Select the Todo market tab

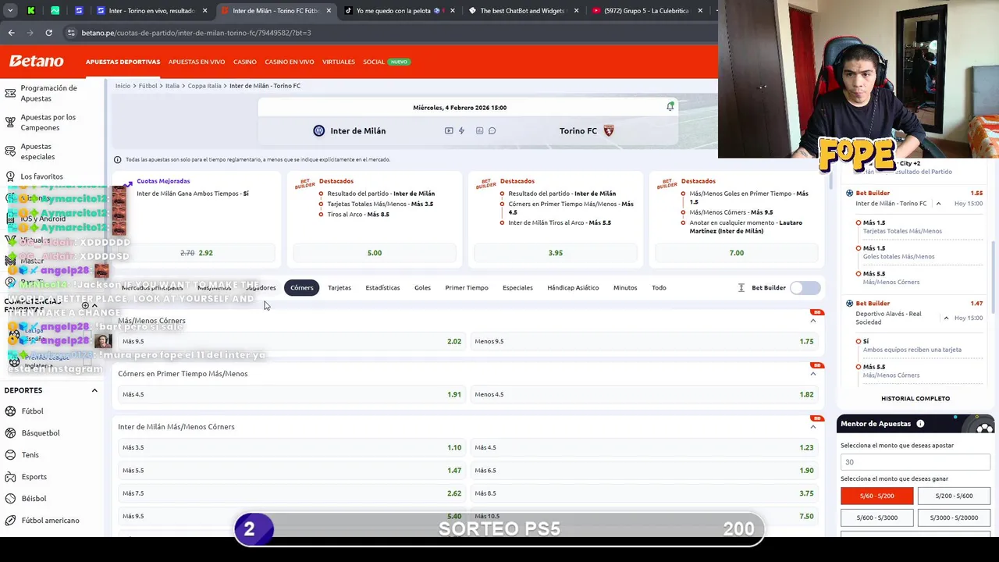[659, 288]
